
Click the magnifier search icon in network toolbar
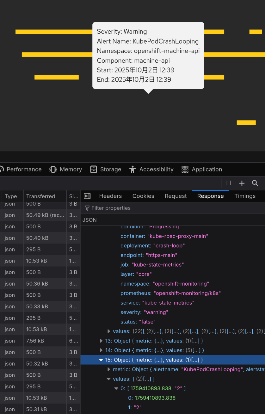pos(255,183)
